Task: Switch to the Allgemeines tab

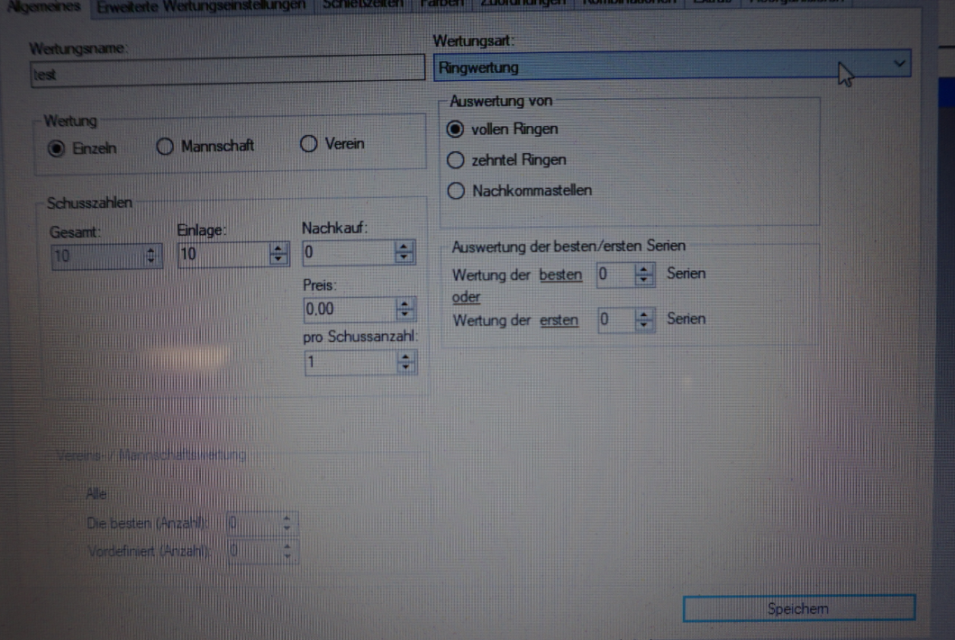Action: click(x=45, y=5)
